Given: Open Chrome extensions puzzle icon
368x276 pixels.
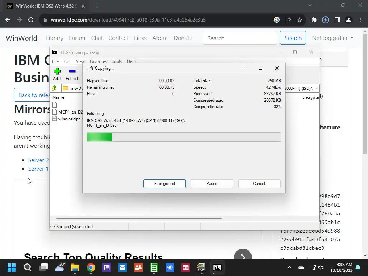Looking at the screenshot, I should click(x=314, y=20).
